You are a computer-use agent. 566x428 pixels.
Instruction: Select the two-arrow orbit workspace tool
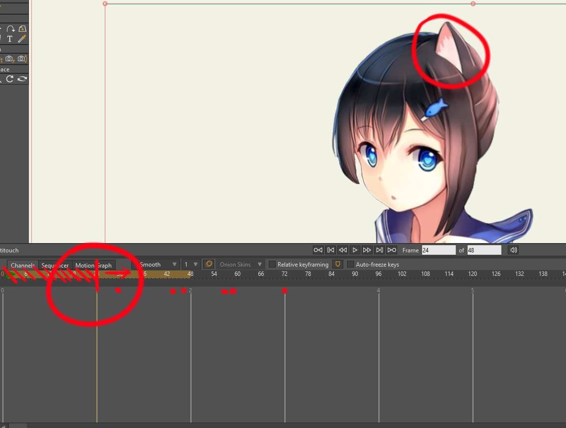[x=22, y=79]
